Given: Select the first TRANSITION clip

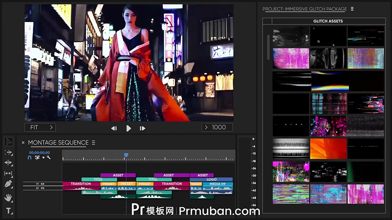Looking at the screenshot, I should click(x=81, y=184).
